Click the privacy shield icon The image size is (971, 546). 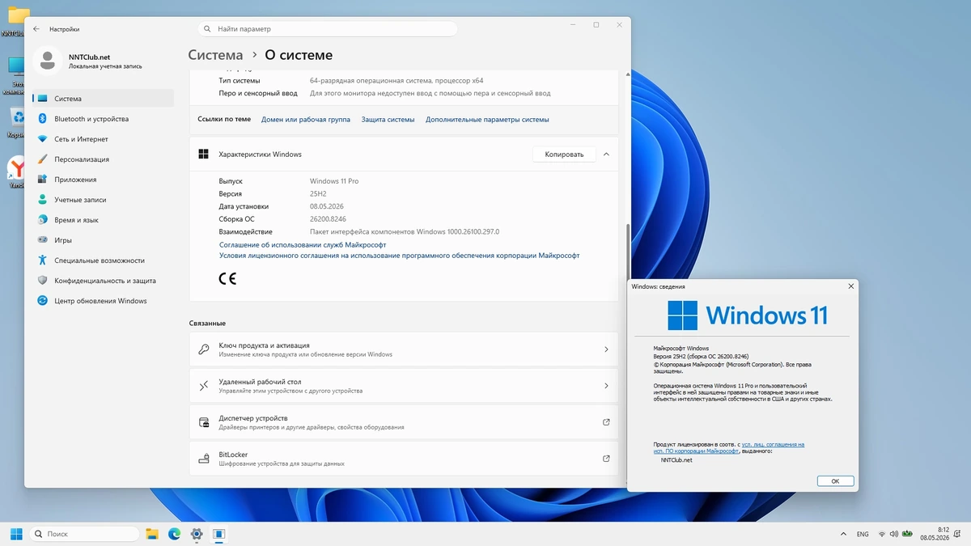[42, 281]
